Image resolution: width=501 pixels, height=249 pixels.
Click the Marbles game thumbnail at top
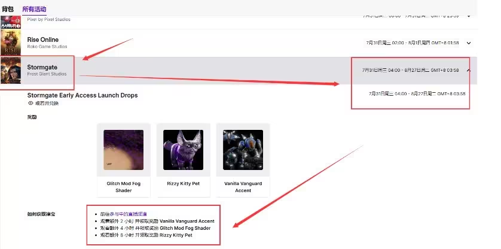click(11, 22)
